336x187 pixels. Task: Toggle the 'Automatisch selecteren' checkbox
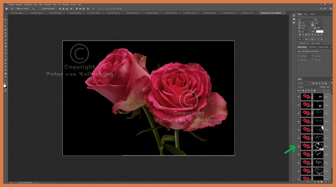[x=18, y=8]
